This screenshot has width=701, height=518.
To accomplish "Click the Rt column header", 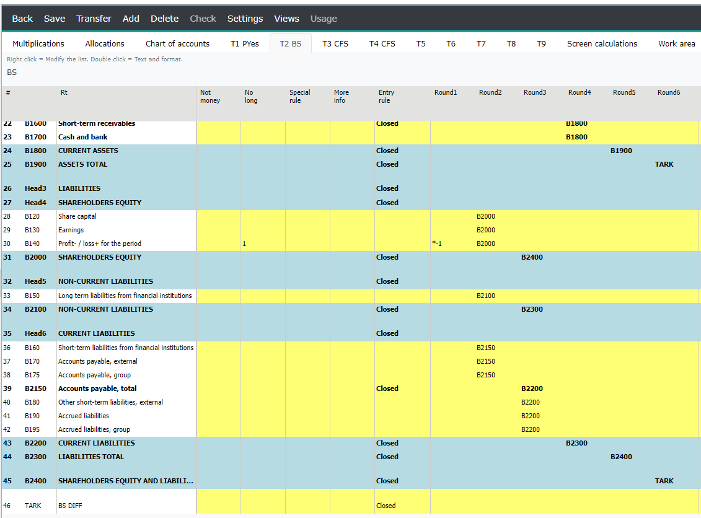I will point(64,92).
